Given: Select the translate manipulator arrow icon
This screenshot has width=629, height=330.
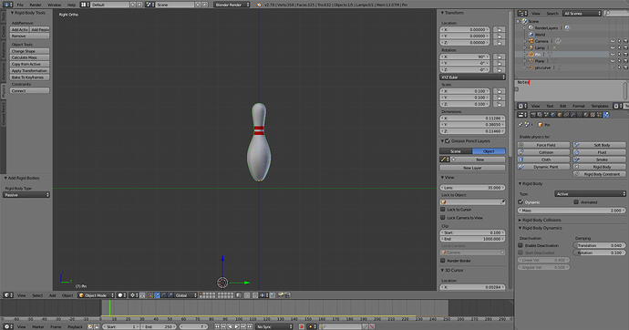Looking at the screenshot, I should pos(157,295).
